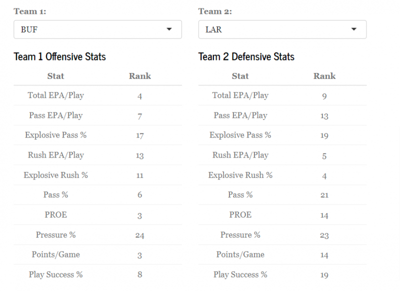Click Play Success % in Team 2 Defensive Stats
400x291 pixels.
click(x=240, y=274)
